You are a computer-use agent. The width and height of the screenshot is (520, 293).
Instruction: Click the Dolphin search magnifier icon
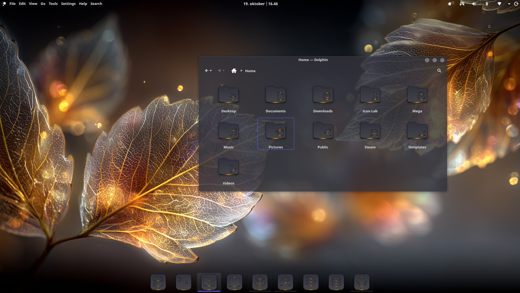[439, 71]
